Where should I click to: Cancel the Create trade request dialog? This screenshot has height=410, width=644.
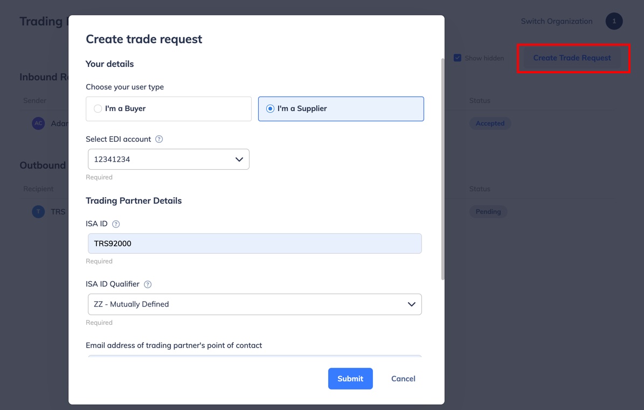coord(403,378)
